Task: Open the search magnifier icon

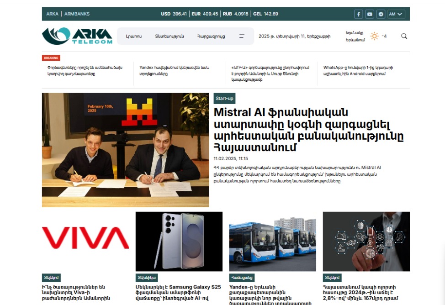Action: tap(404, 36)
